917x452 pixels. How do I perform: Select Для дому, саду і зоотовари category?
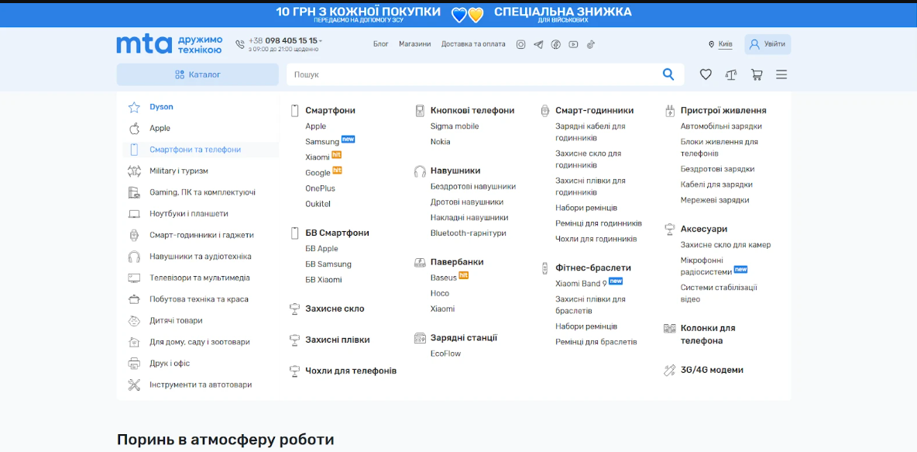click(201, 342)
